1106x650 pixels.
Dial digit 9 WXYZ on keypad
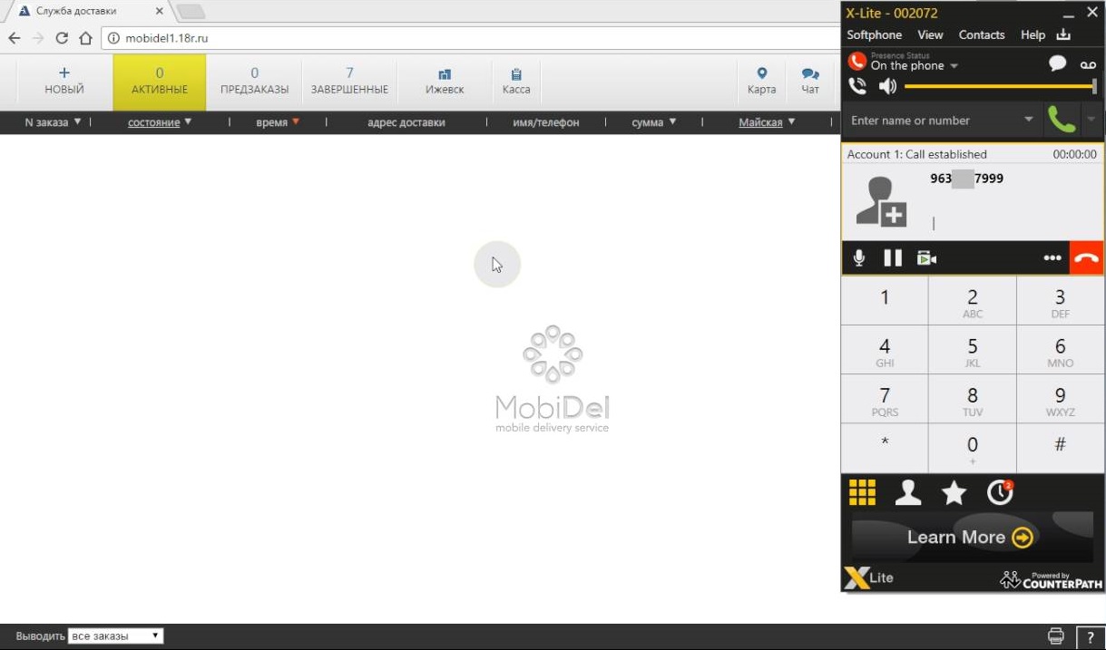coord(1060,400)
